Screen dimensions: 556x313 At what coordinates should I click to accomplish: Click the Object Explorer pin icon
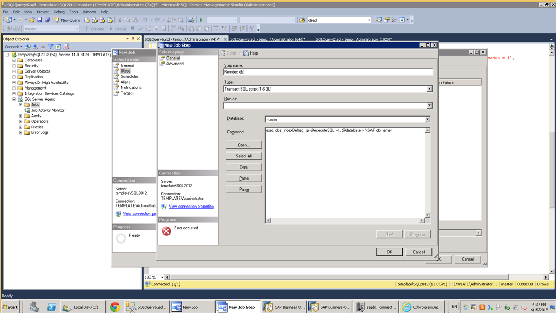pyautogui.click(x=133, y=39)
